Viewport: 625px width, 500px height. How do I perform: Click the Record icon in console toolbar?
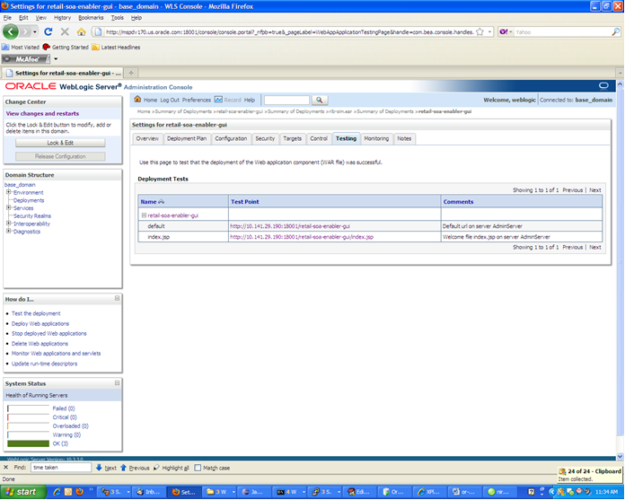(218, 100)
